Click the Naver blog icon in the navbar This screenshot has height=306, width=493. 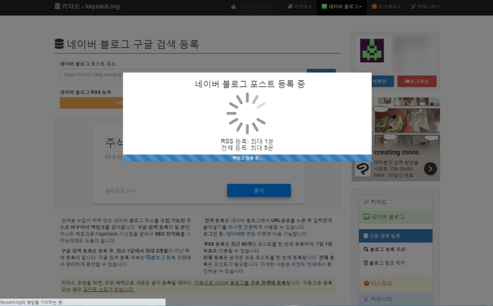pyautogui.click(x=324, y=6)
